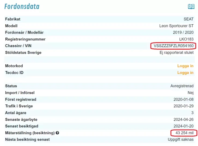This screenshot has height=146, width=198.
Task: Click the Avregistrerad status value
Action: pos(182,86)
